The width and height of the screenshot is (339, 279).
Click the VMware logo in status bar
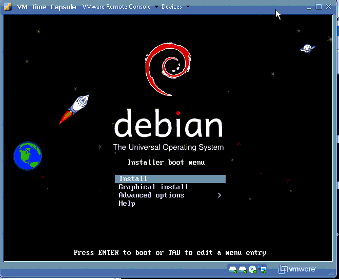pos(297,269)
